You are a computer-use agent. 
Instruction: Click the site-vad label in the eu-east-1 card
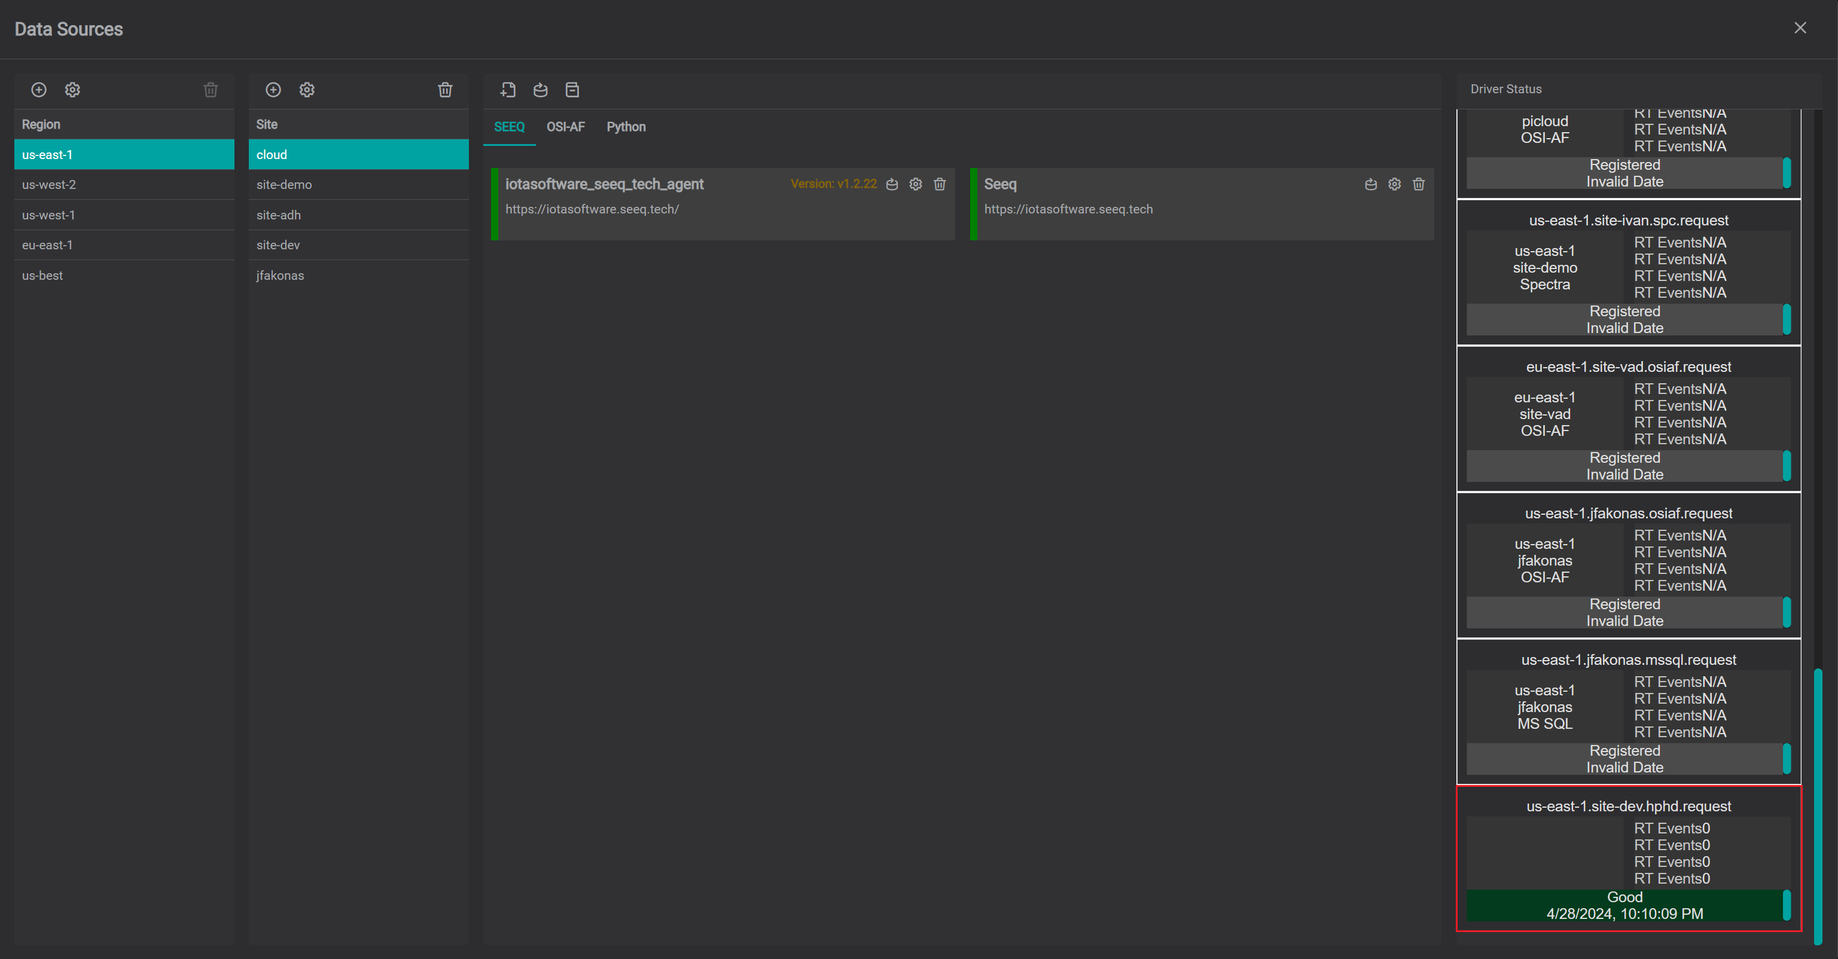pos(1545,414)
